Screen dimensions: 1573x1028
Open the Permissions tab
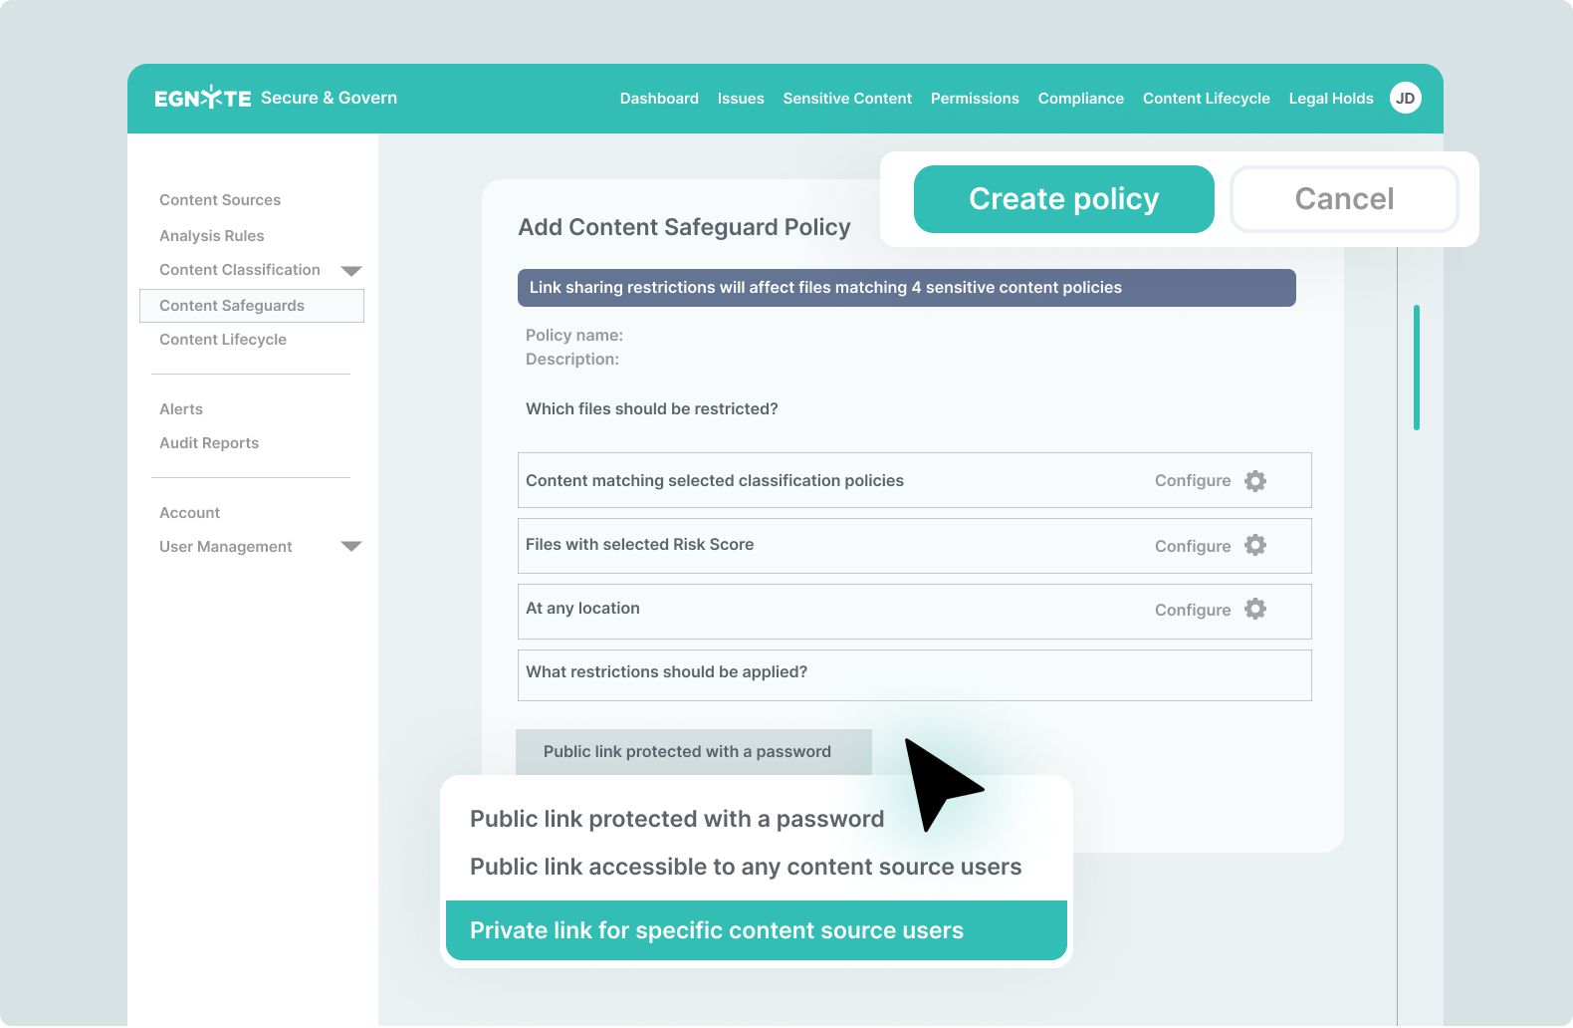click(x=975, y=99)
